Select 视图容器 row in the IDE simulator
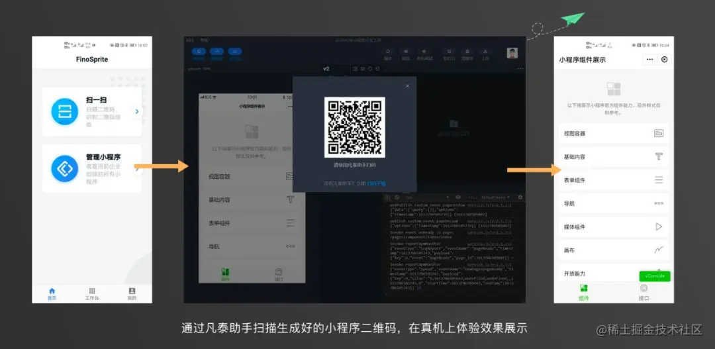Image resolution: width=715 pixels, height=349 pixels. coord(252,176)
